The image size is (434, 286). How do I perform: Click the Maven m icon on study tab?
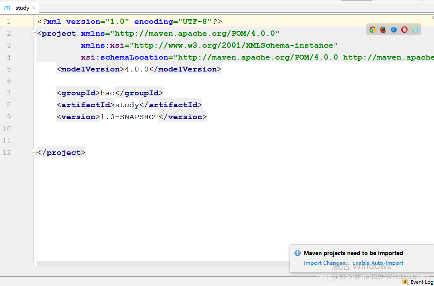click(7, 8)
